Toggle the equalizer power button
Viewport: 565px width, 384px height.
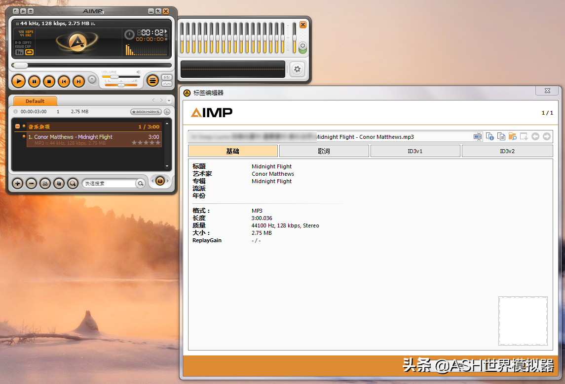(x=302, y=46)
